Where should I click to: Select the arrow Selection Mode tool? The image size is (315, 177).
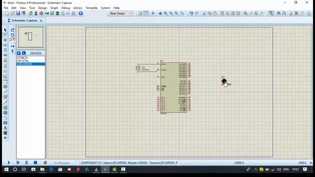[x=5, y=30]
